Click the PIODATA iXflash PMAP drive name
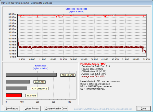Image resolution: width=153 pixels, height=112 pixels. 93,64
